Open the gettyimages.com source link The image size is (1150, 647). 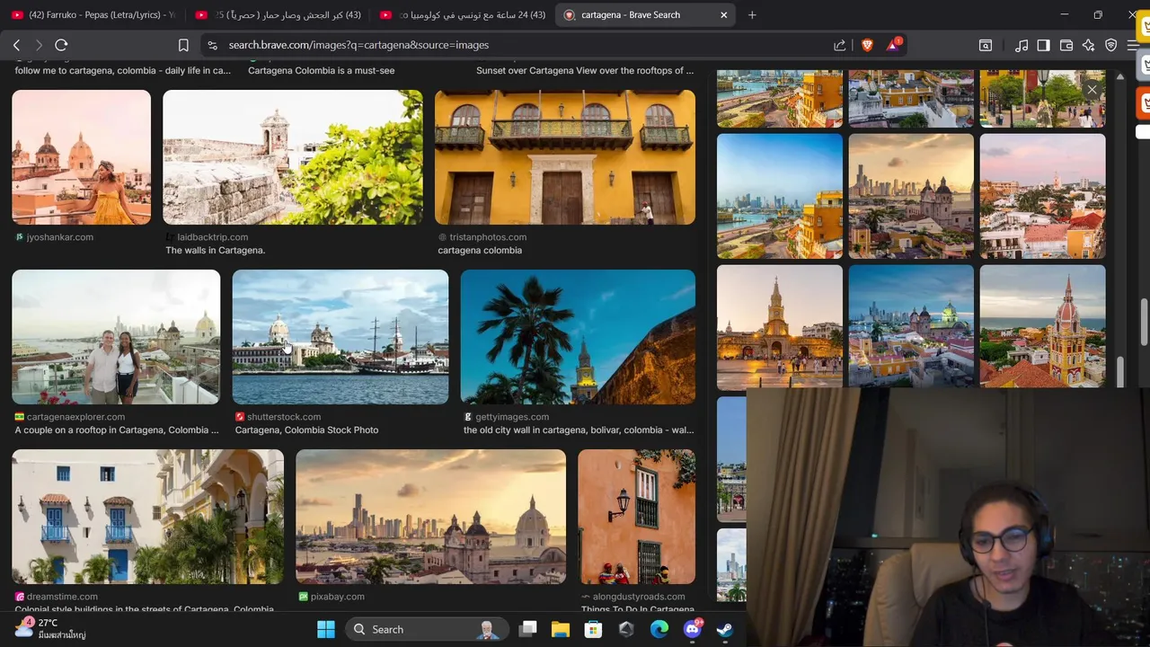click(x=512, y=417)
